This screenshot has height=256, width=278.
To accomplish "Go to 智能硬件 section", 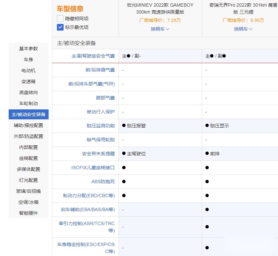I will pyautogui.click(x=29, y=213).
